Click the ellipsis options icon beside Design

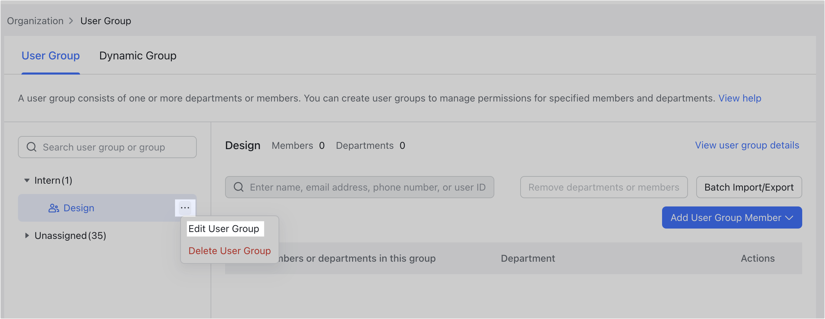pyautogui.click(x=185, y=207)
